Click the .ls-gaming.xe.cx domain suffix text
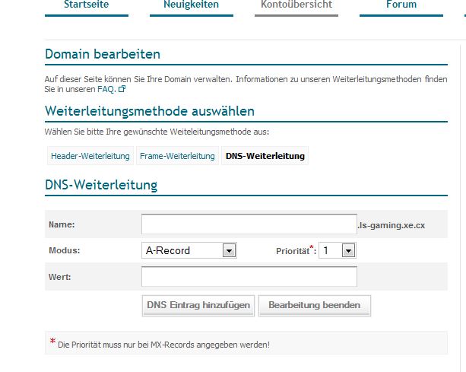Screen dimensions: 466x372 point(392,225)
